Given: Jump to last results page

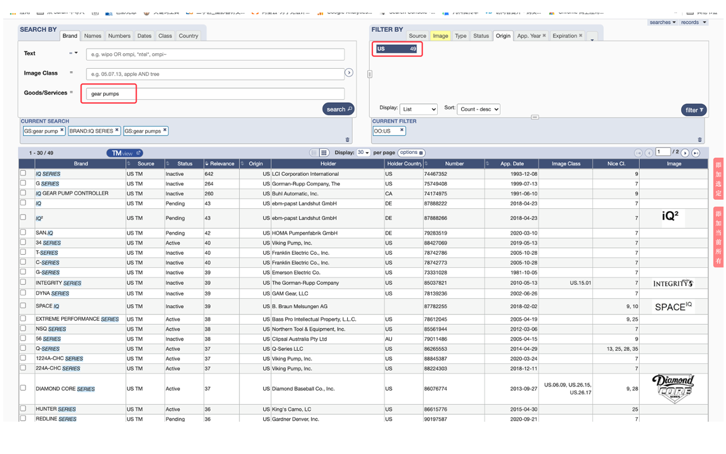Looking at the screenshot, I should click(695, 153).
